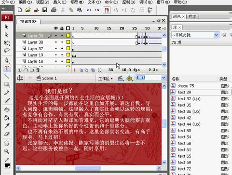Image resolution: width=232 pixels, height=175 pixels.
Task: Select Layer 39 in the timeline
Action: pos(35,36)
